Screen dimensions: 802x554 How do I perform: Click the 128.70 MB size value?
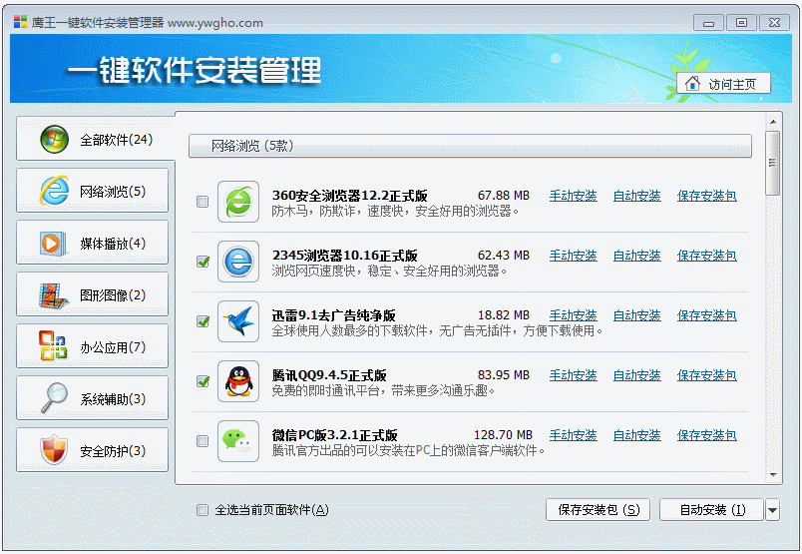click(504, 435)
